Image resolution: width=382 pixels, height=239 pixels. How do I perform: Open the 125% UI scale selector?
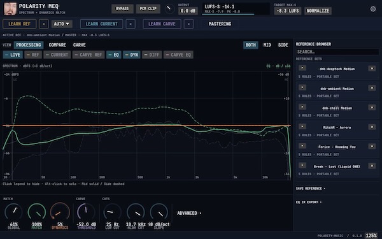click(x=372, y=236)
